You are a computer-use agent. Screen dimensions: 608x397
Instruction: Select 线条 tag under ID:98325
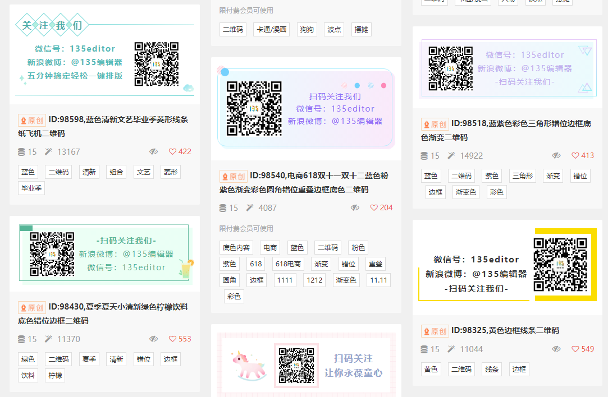tap(492, 369)
